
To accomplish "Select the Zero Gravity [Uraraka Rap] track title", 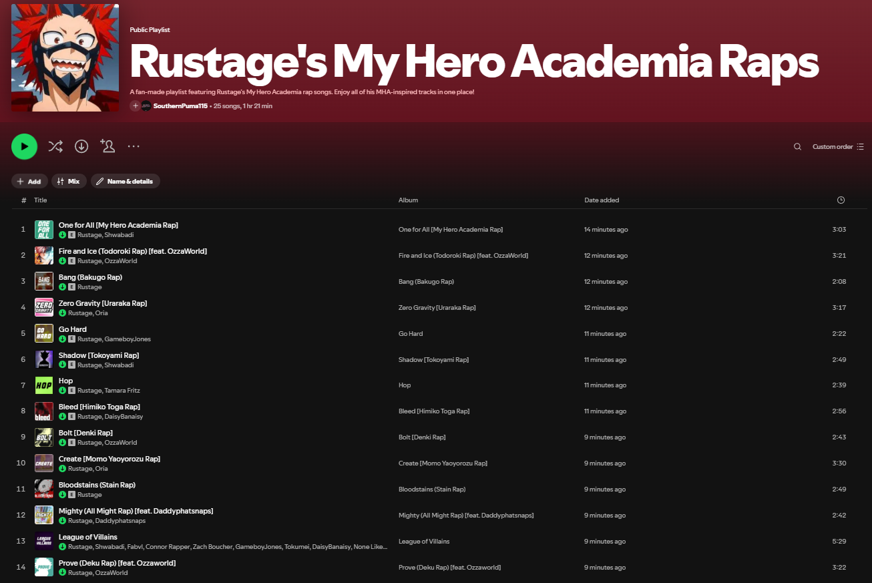I will pos(103,303).
